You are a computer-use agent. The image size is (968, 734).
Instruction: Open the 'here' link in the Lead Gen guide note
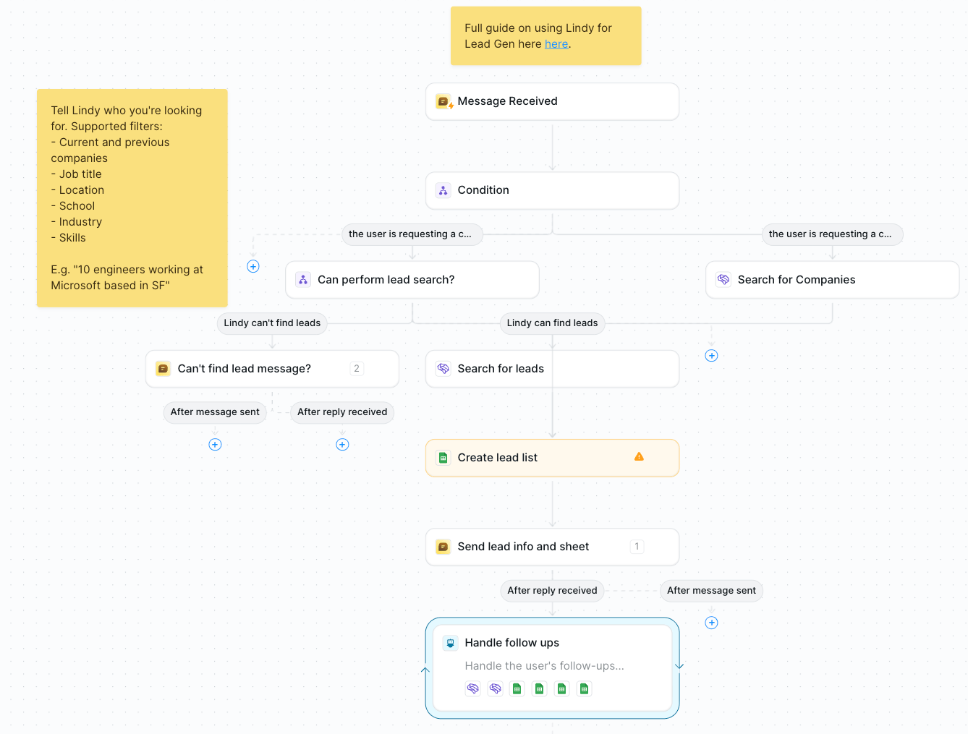[x=556, y=44]
